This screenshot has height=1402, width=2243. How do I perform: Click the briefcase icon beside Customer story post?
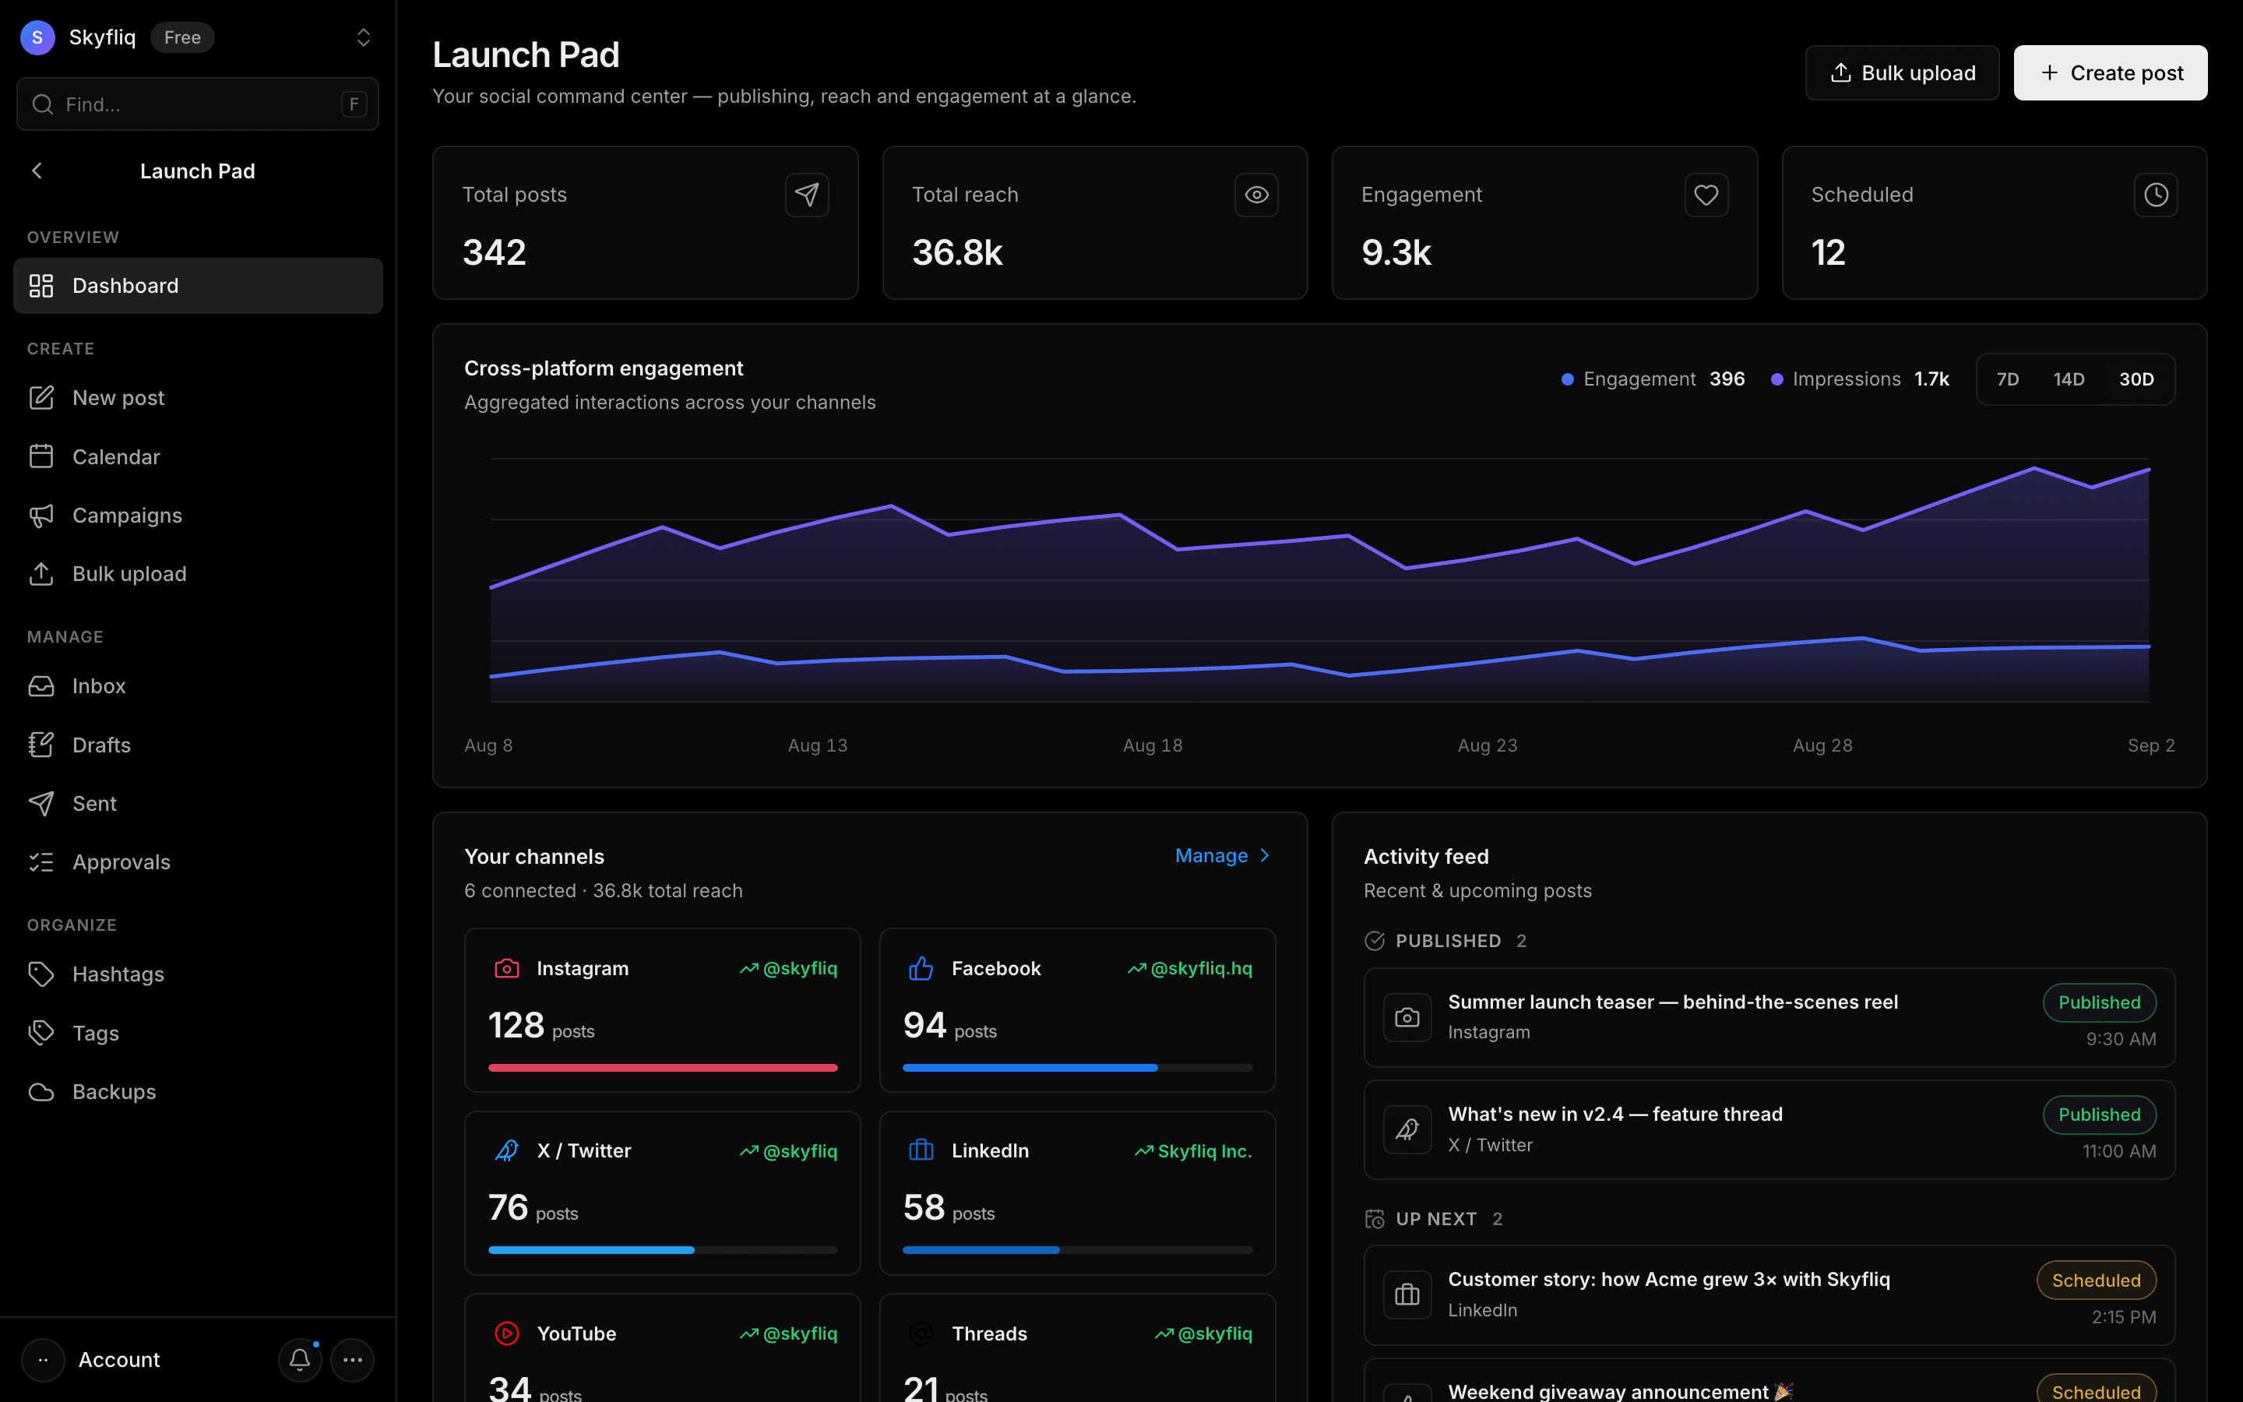tap(1407, 1295)
